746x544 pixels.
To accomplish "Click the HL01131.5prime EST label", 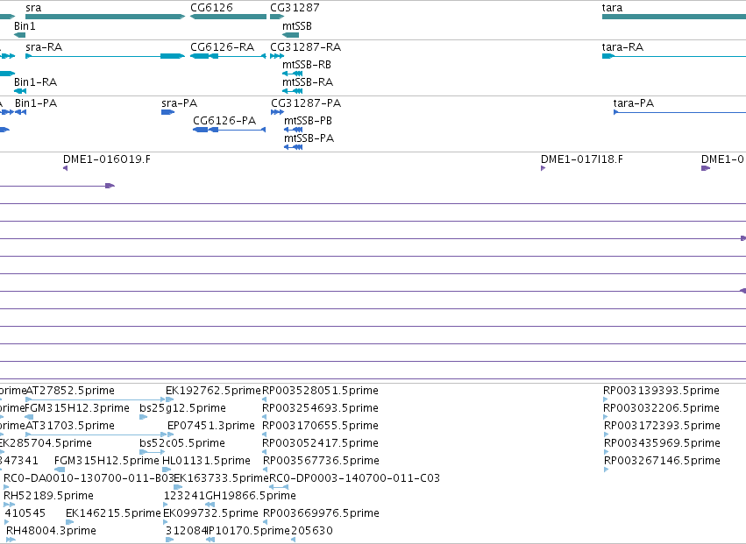I will point(206,461).
